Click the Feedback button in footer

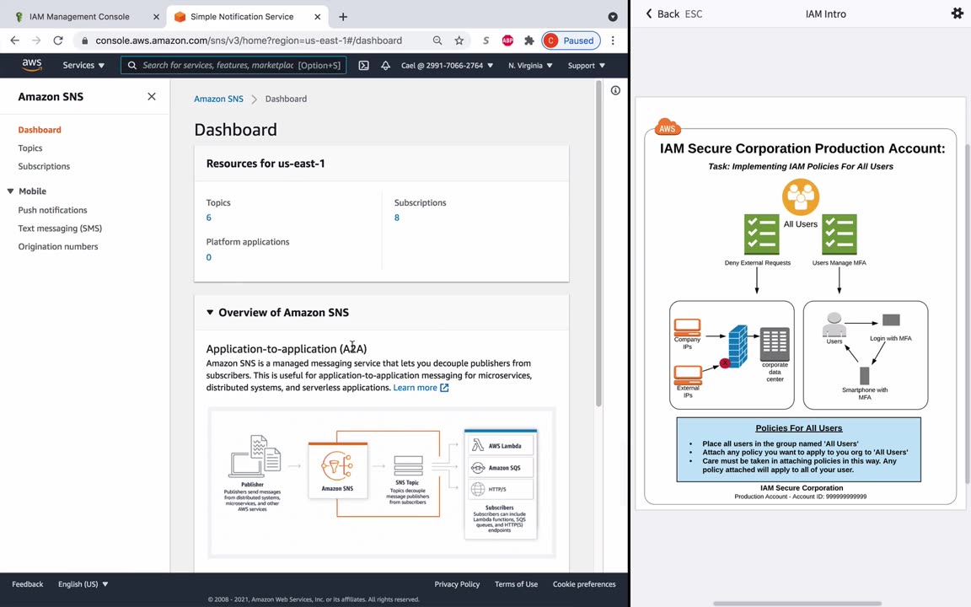[x=28, y=584]
